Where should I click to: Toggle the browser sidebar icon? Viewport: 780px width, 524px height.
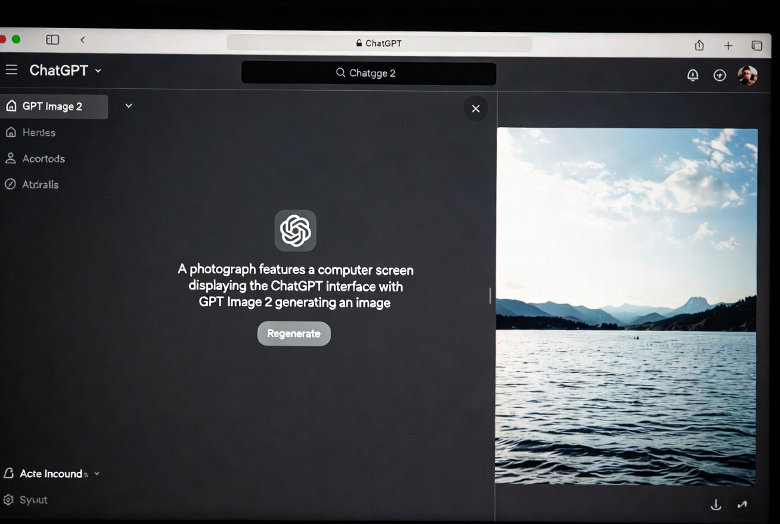point(52,39)
